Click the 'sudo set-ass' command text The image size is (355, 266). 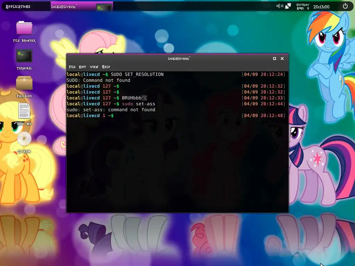point(139,104)
